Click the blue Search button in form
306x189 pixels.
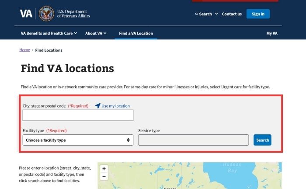pos(262,140)
